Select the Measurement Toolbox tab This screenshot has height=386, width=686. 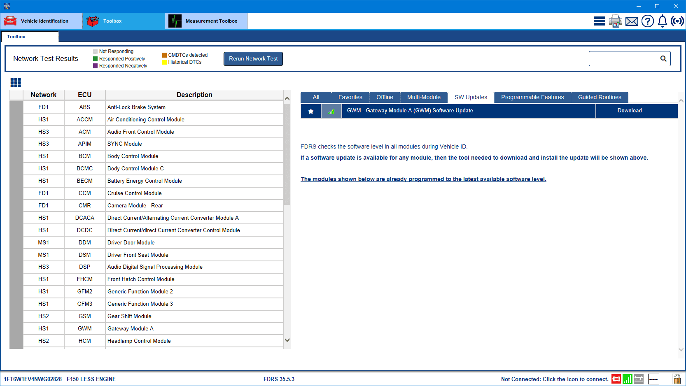[x=206, y=21]
